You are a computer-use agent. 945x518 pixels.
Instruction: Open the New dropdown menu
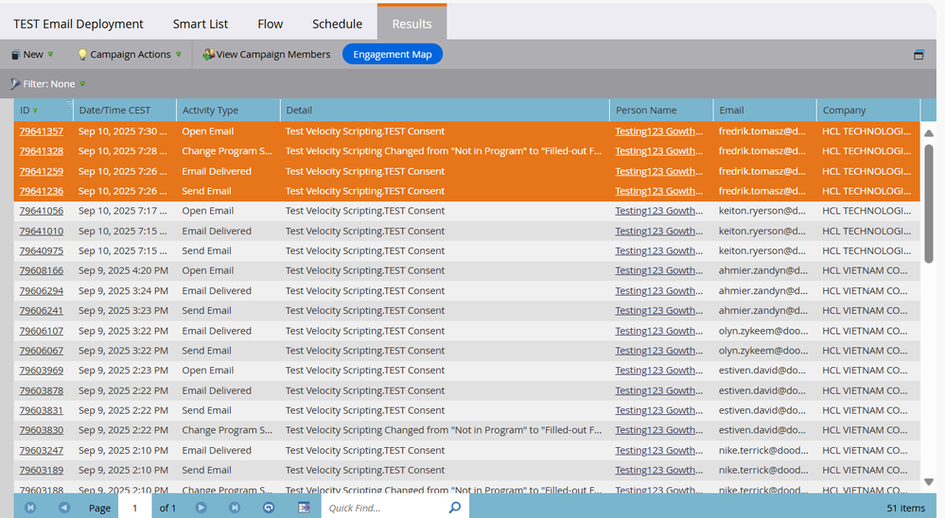pyautogui.click(x=32, y=54)
